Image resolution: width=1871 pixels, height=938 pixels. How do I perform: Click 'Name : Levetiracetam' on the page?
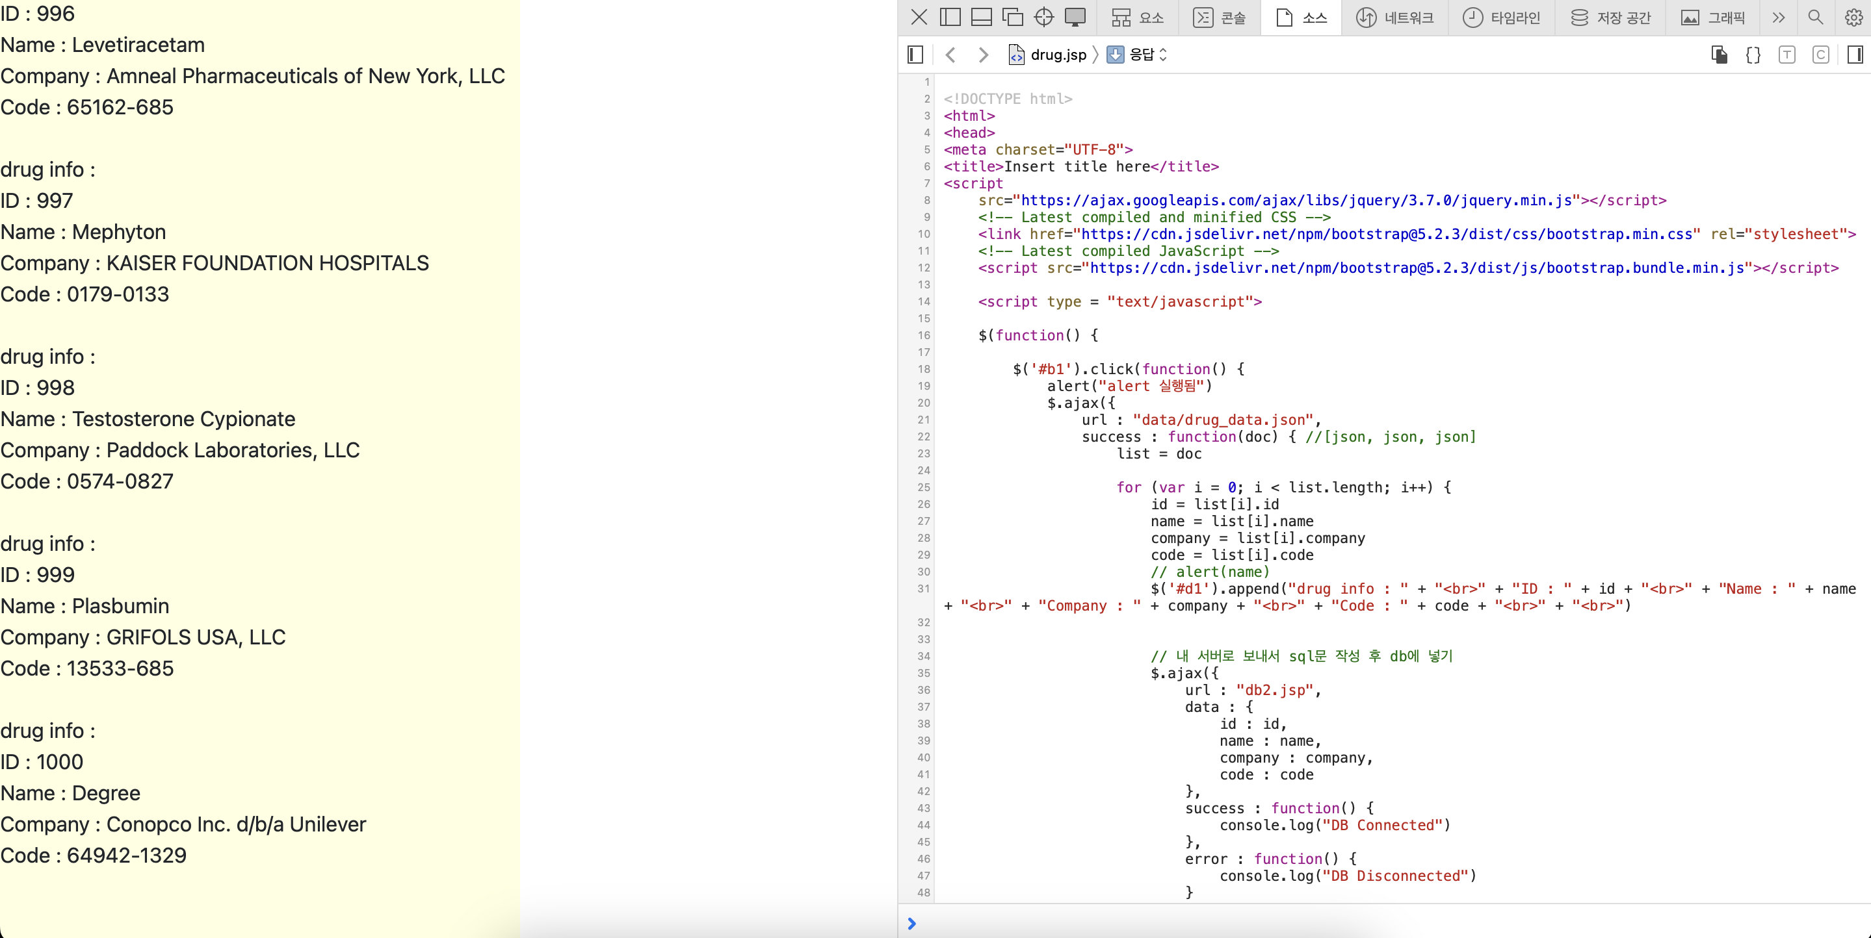103,45
